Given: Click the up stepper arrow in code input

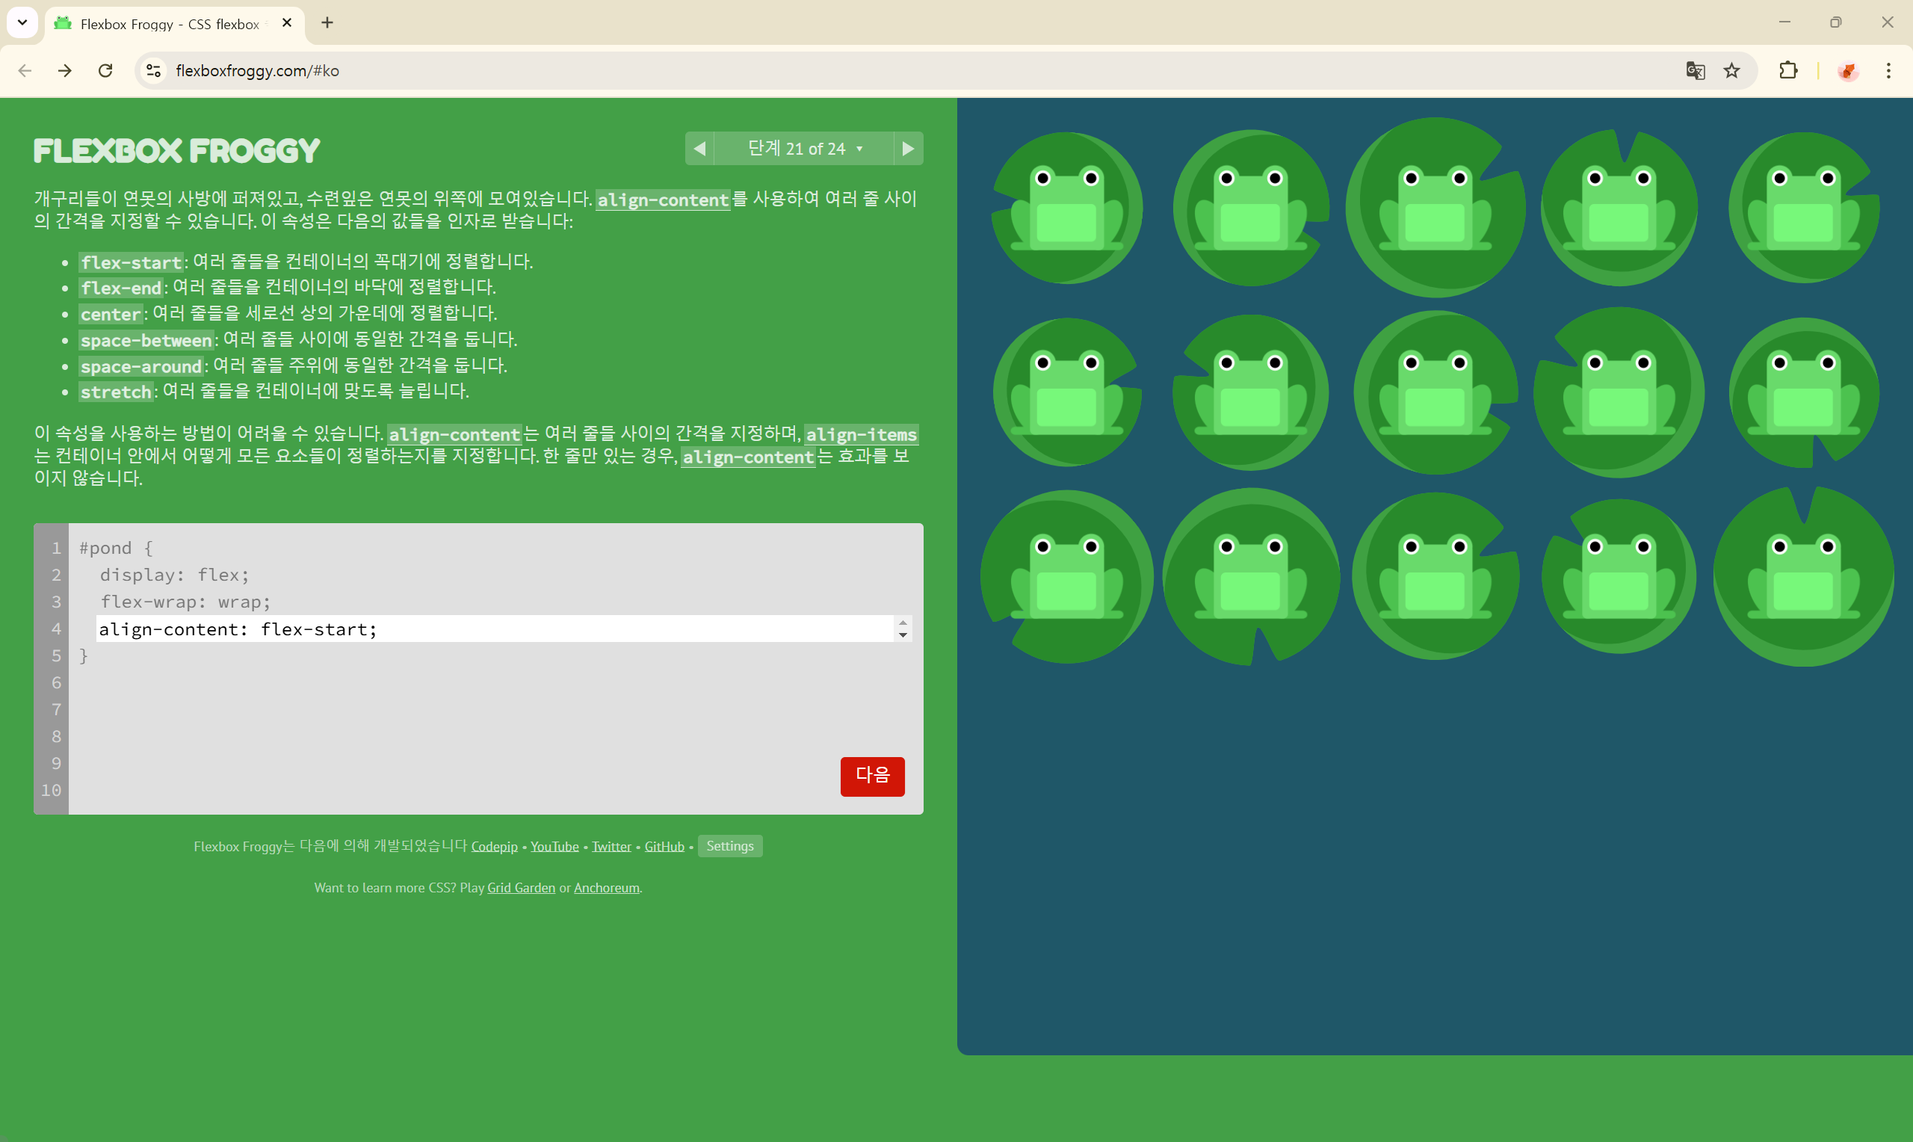Looking at the screenshot, I should (902, 623).
